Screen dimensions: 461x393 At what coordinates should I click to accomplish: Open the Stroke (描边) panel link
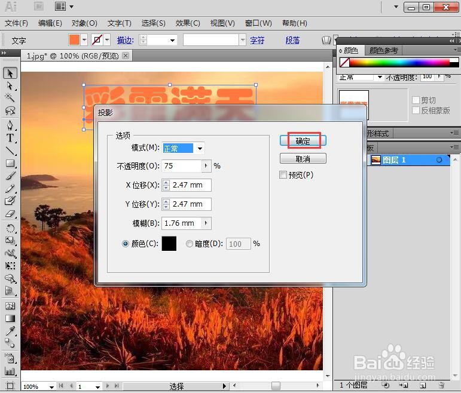click(125, 40)
